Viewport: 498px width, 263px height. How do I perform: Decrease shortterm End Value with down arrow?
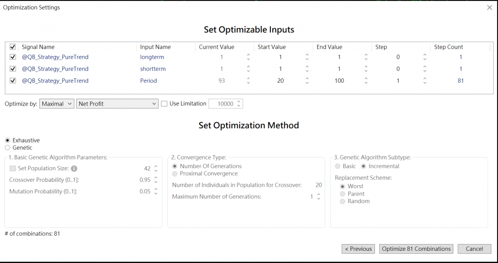pos(366,71)
